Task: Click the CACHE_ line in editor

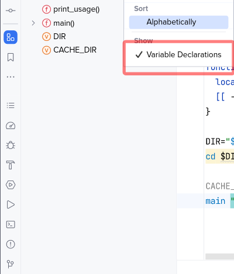Action: [x=219, y=186]
